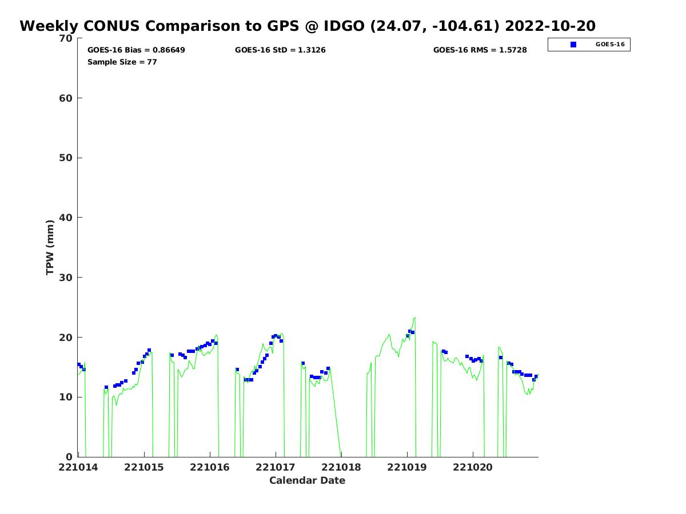The height and width of the screenshot is (514, 686).
Task: Click the GOES-16 Bias statistic text
Action: [x=136, y=50]
